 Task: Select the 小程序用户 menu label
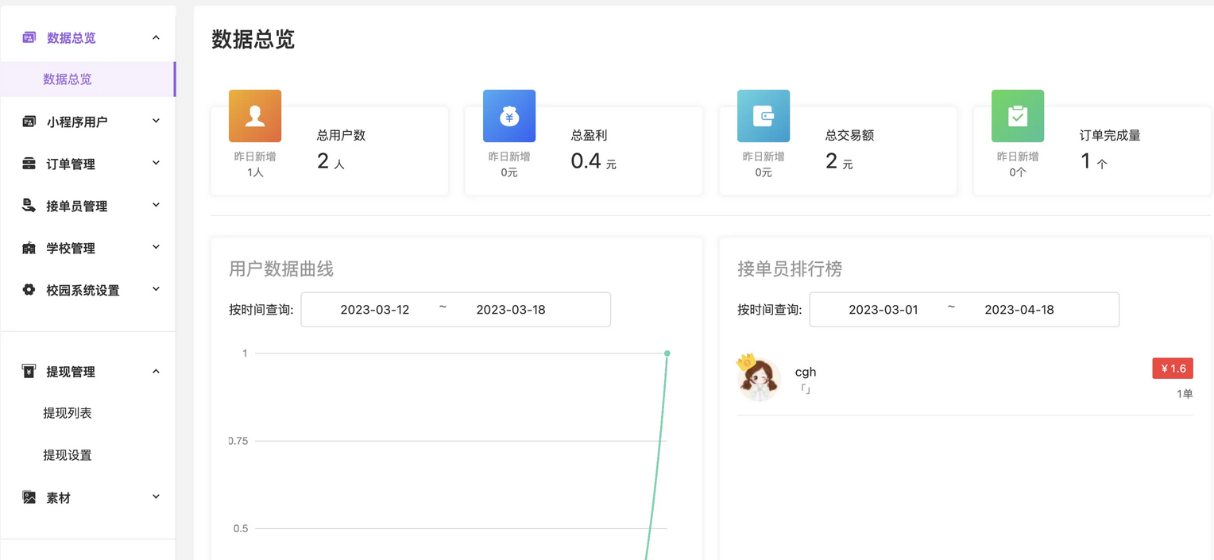coord(77,122)
